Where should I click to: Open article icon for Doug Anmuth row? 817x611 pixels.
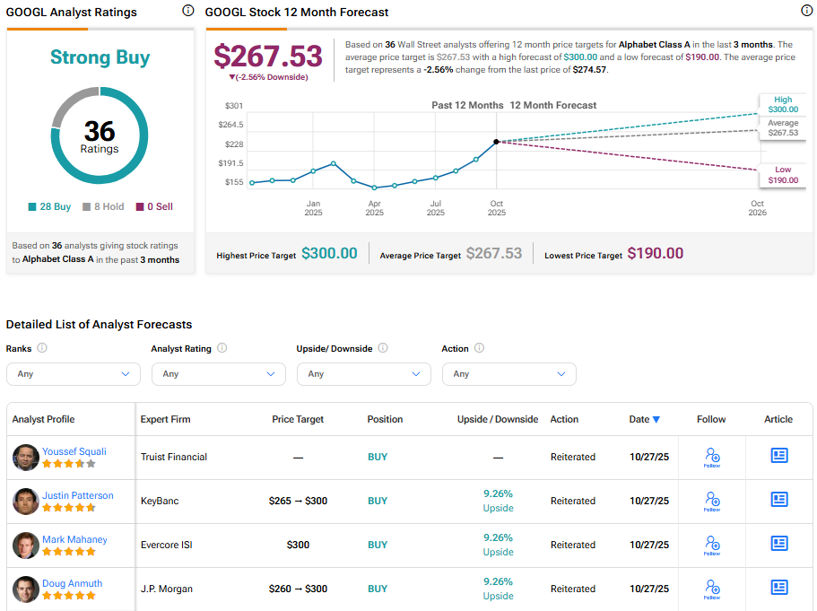[x=779, y=588]
